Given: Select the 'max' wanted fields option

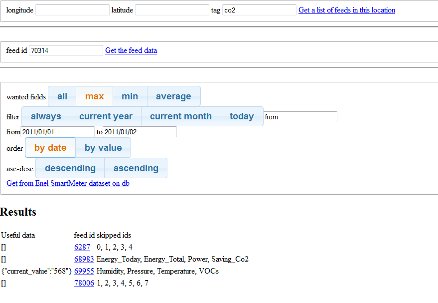Looking at the screenshot, I should tap(94, 96).
